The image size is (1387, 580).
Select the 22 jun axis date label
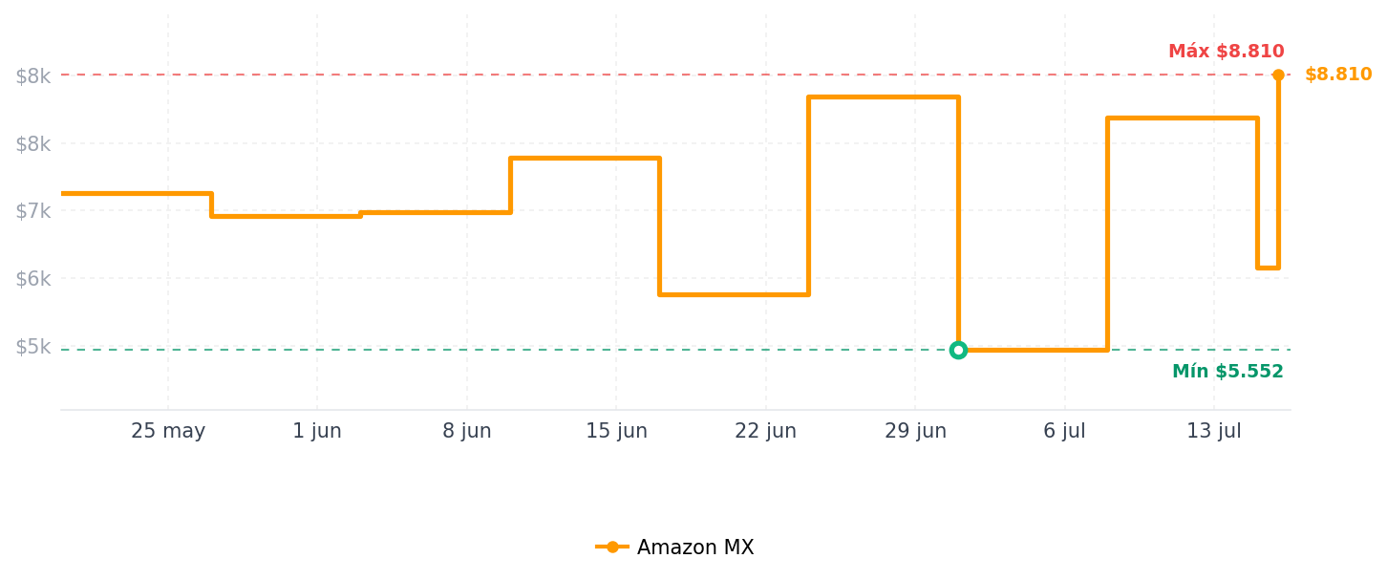click(x=765, y=431)
